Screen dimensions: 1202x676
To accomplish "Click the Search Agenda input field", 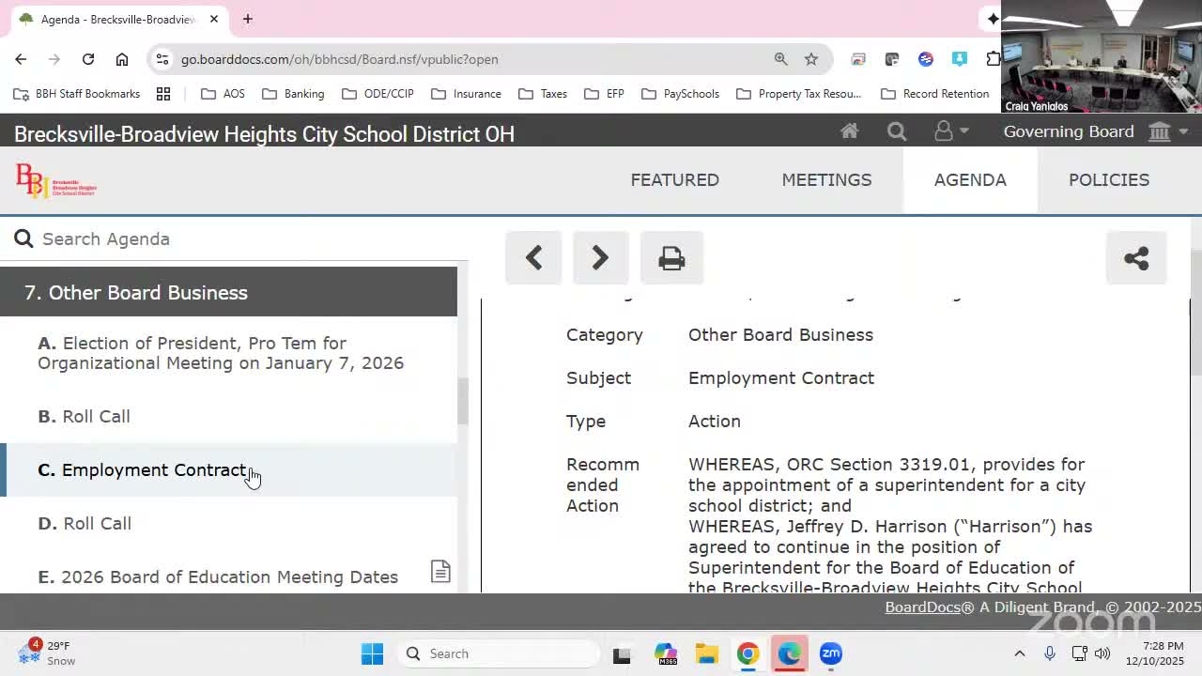I will [x=244, y=239].
